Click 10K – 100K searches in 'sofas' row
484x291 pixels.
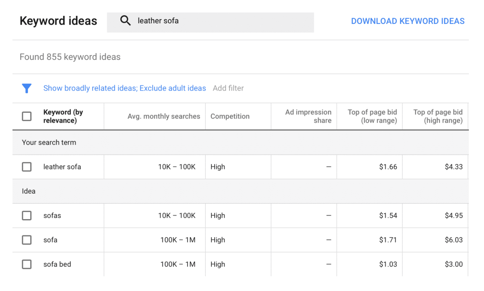tap(177, 216)
